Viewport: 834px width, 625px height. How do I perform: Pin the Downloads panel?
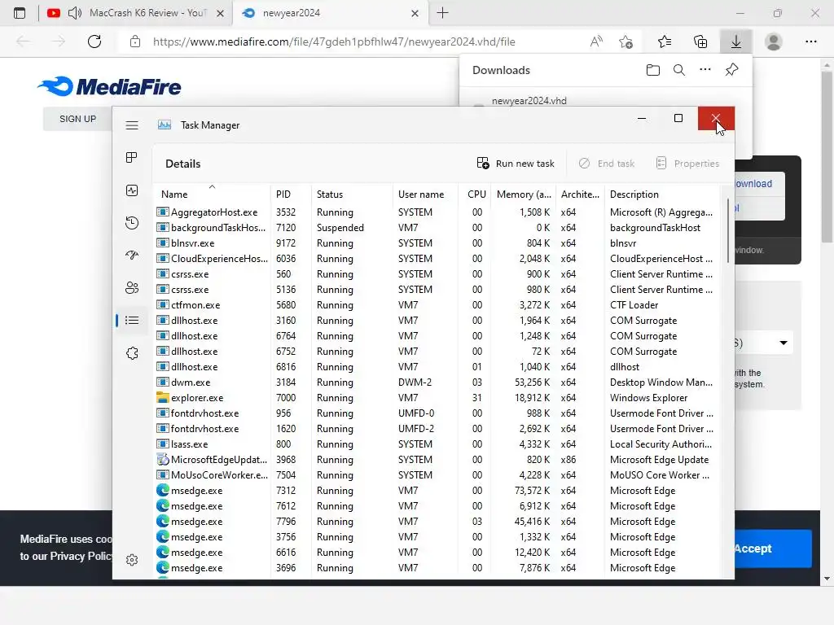click(732, 70)
